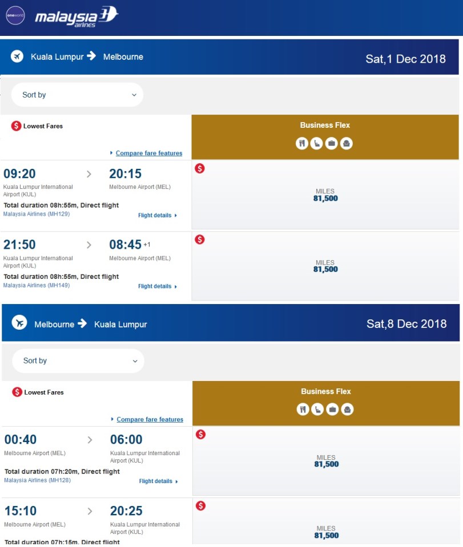463x547 pixels.
Task: Open the Sort by dropdown for outbound flights
Action: pyautogui.click(x=77, y=95)
